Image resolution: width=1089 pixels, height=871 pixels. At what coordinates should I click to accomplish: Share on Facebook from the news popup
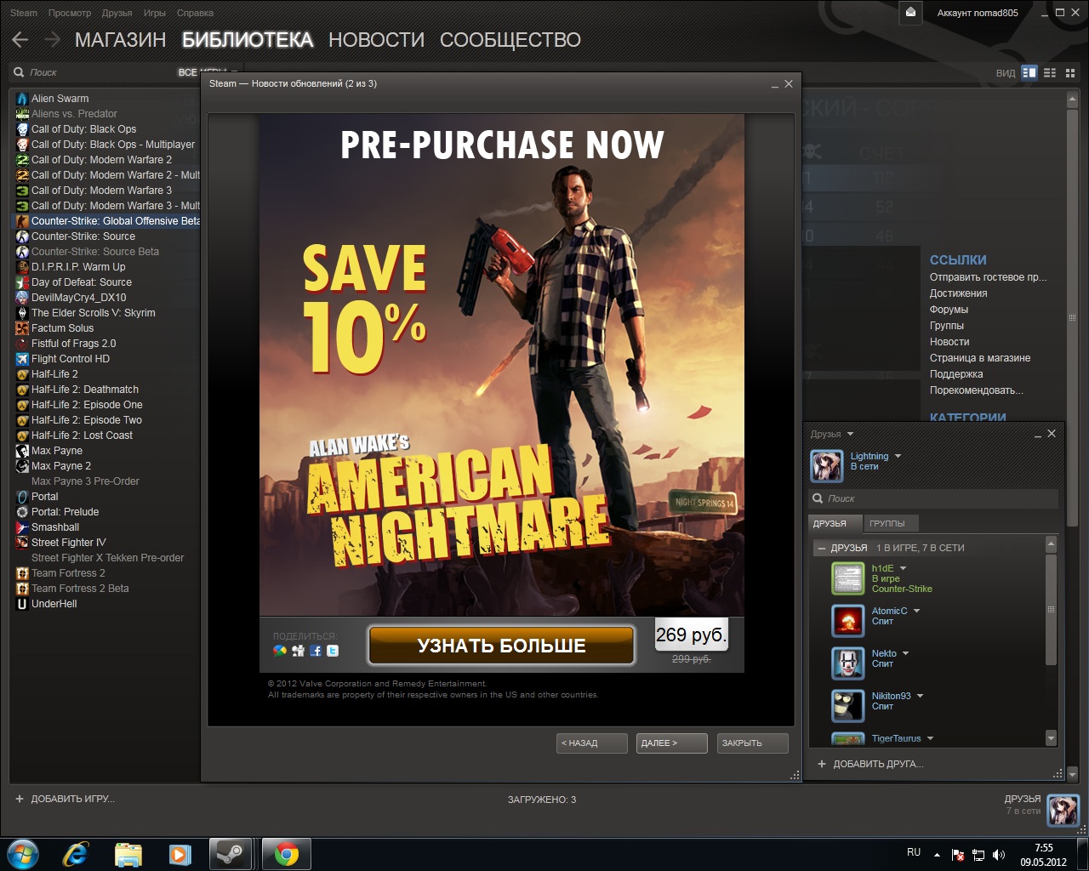[316, 651]
